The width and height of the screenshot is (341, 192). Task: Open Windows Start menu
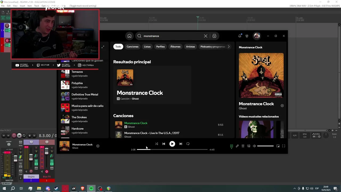click(4, 189)
